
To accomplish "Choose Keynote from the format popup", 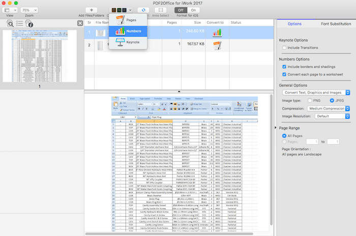I will [128, 42].
